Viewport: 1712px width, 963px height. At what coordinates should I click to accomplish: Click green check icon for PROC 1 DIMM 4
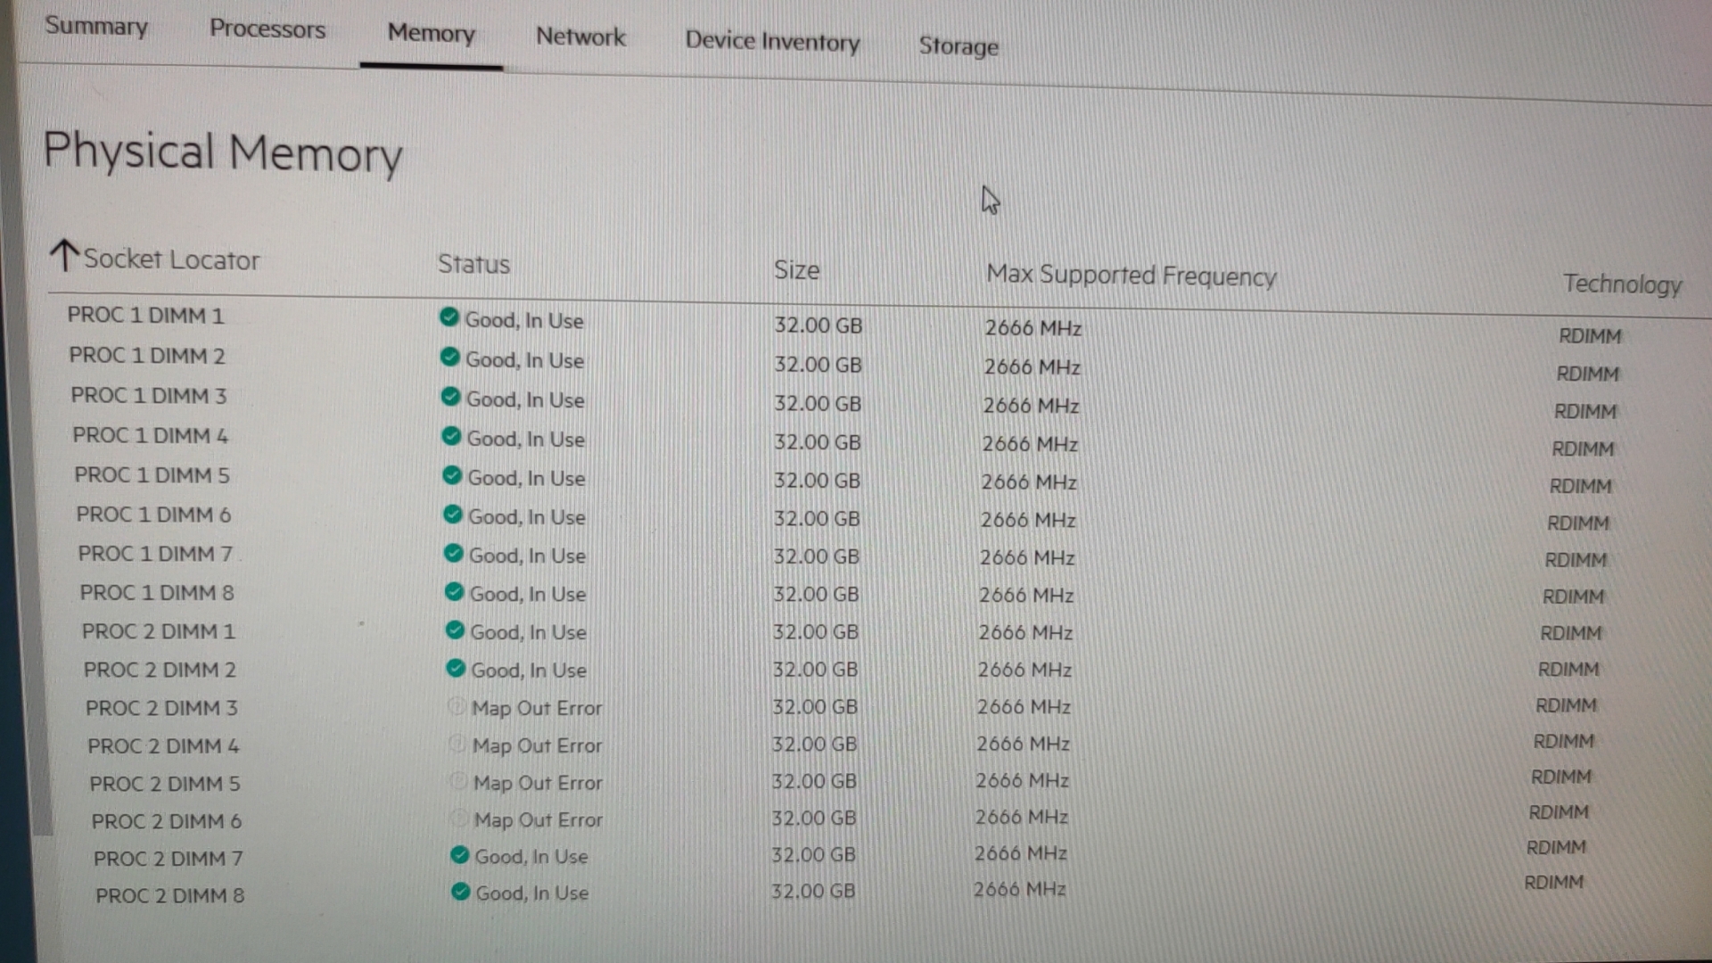point(451,437)
